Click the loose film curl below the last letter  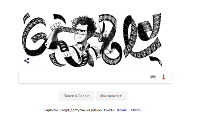coord(156,61)
